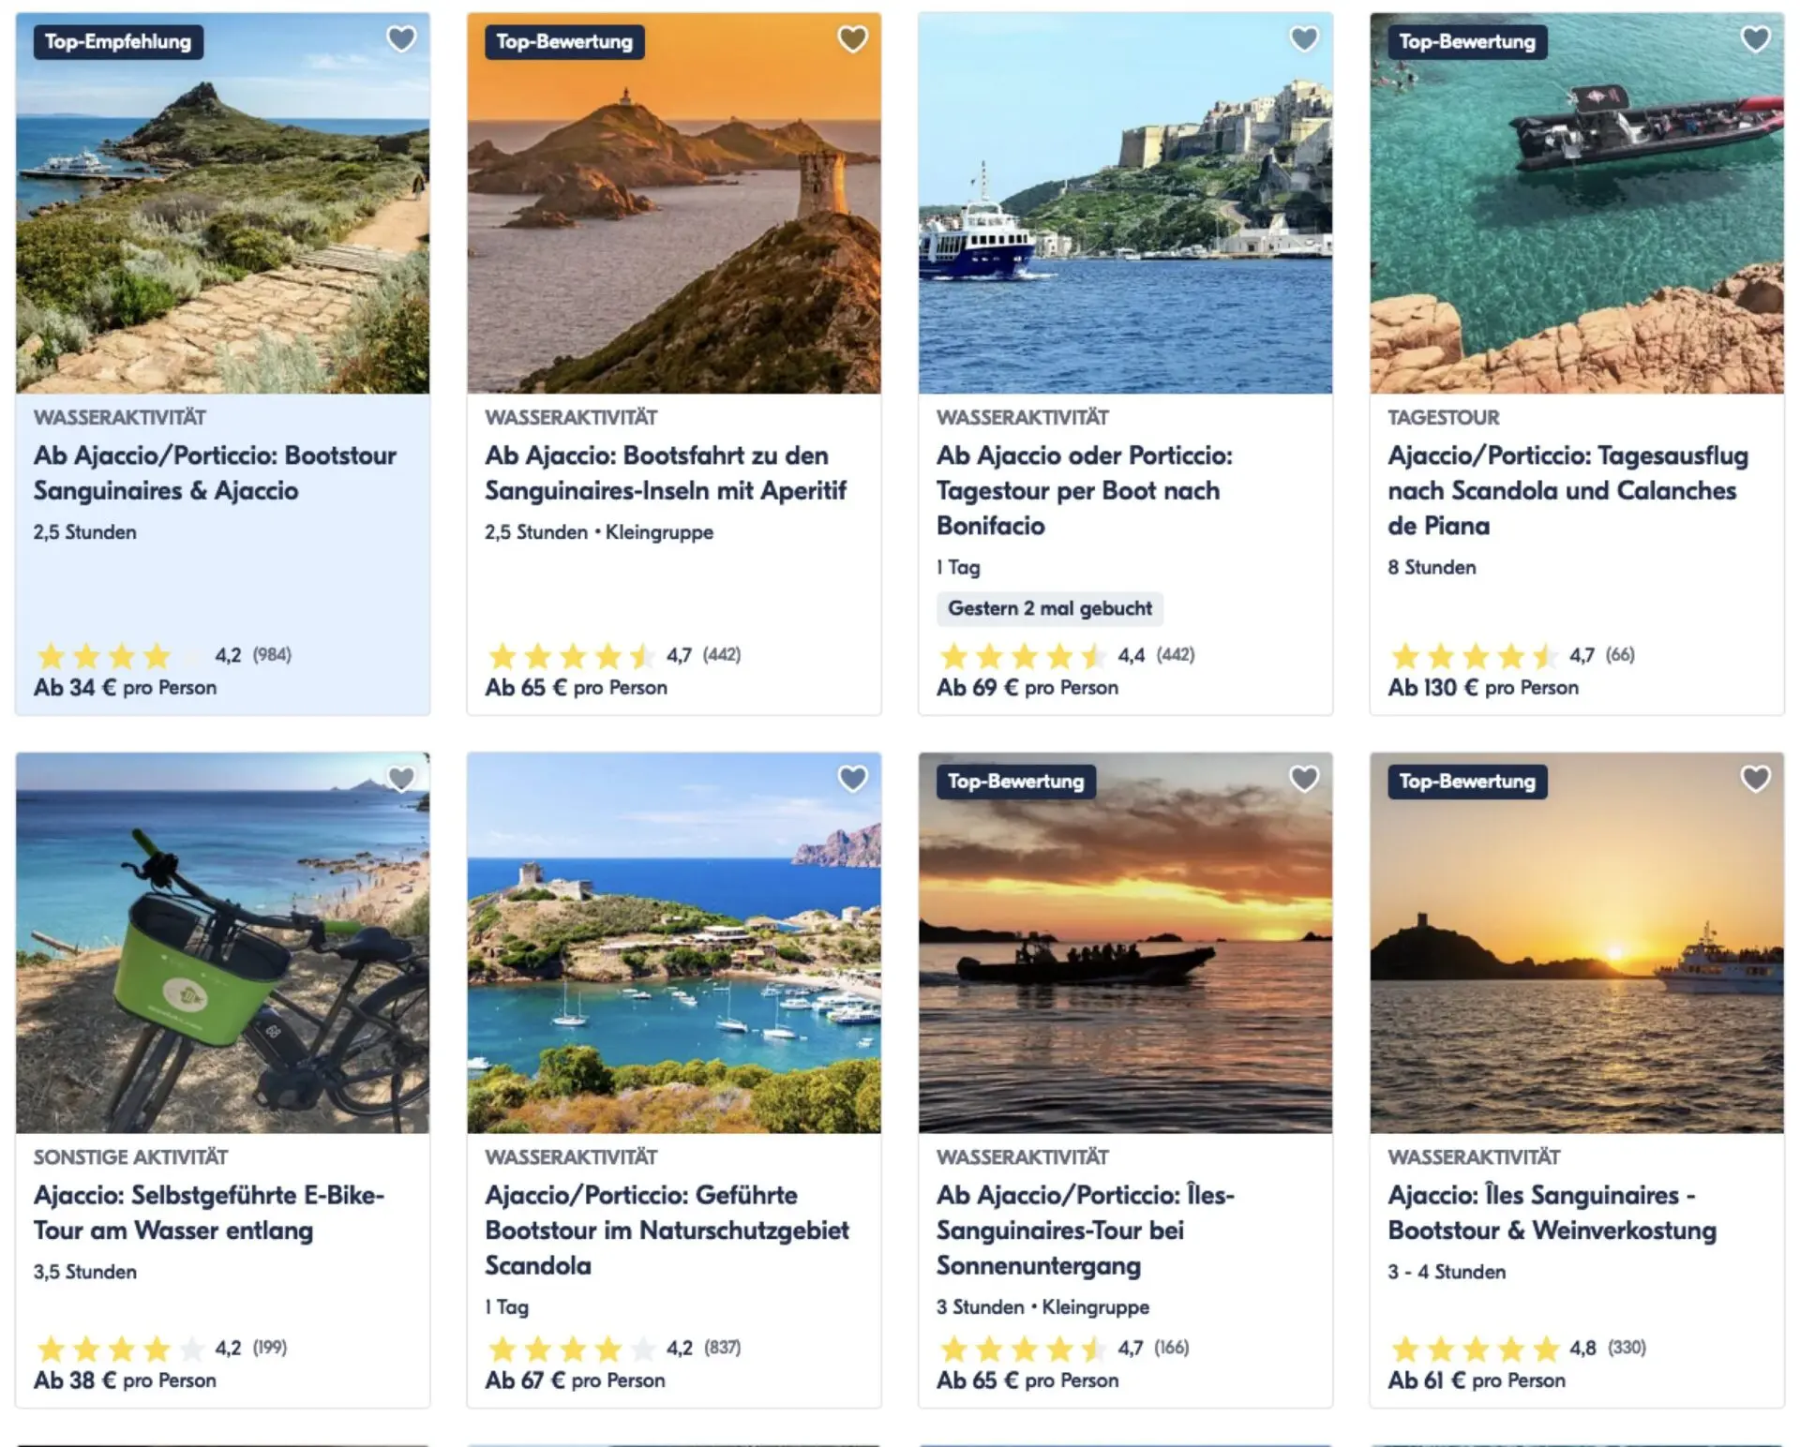Open the turquoise water speedboat photo
1800x1447 pixels.
click(1577, 203)
